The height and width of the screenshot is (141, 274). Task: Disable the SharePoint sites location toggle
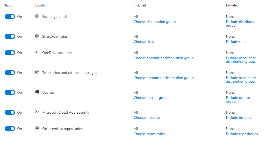(10, 36)
